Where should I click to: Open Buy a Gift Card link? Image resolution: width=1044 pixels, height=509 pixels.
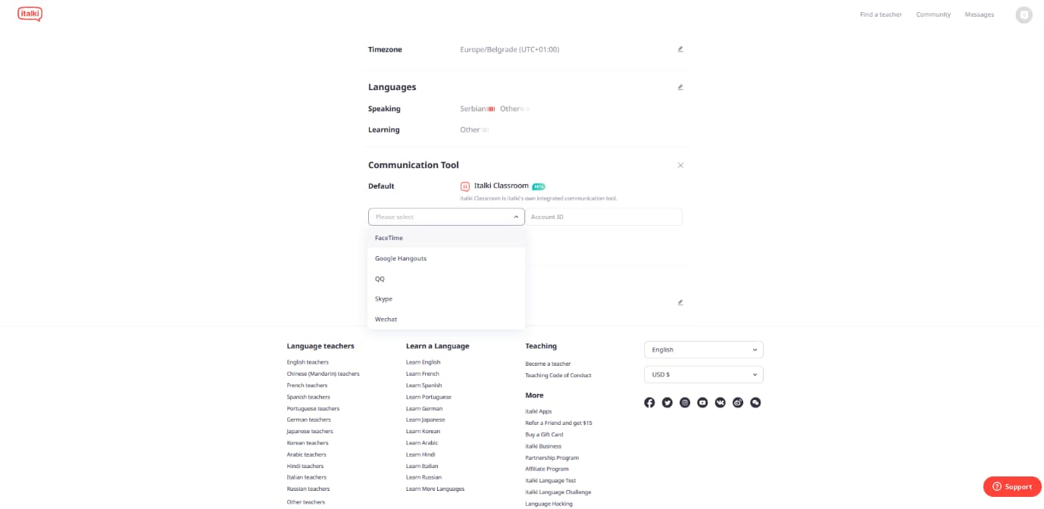(x=544, y=435)
